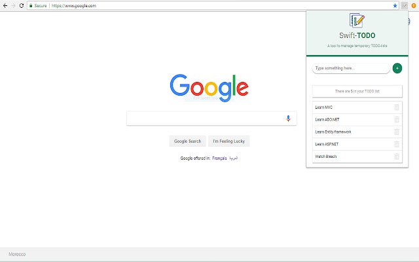Click the Swift-TODO title text
Screen dimensions: 419x262
(357, 35)
